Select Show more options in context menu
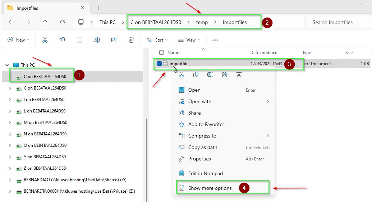Viewport: 372px width, 202px height. coord(210,188)
